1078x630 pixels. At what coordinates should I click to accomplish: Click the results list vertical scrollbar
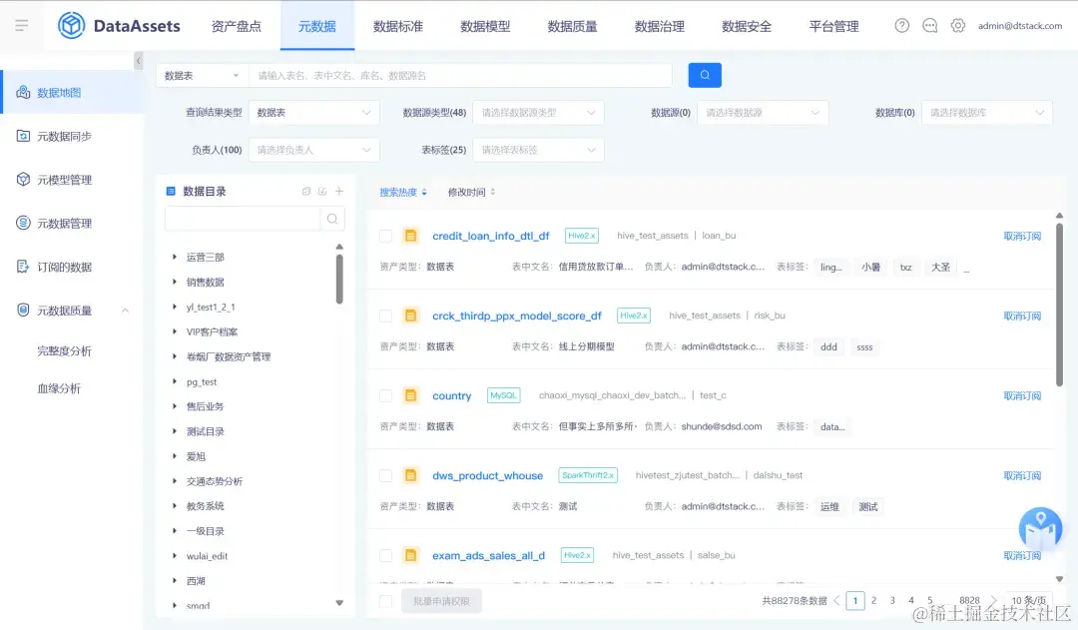1059,305
